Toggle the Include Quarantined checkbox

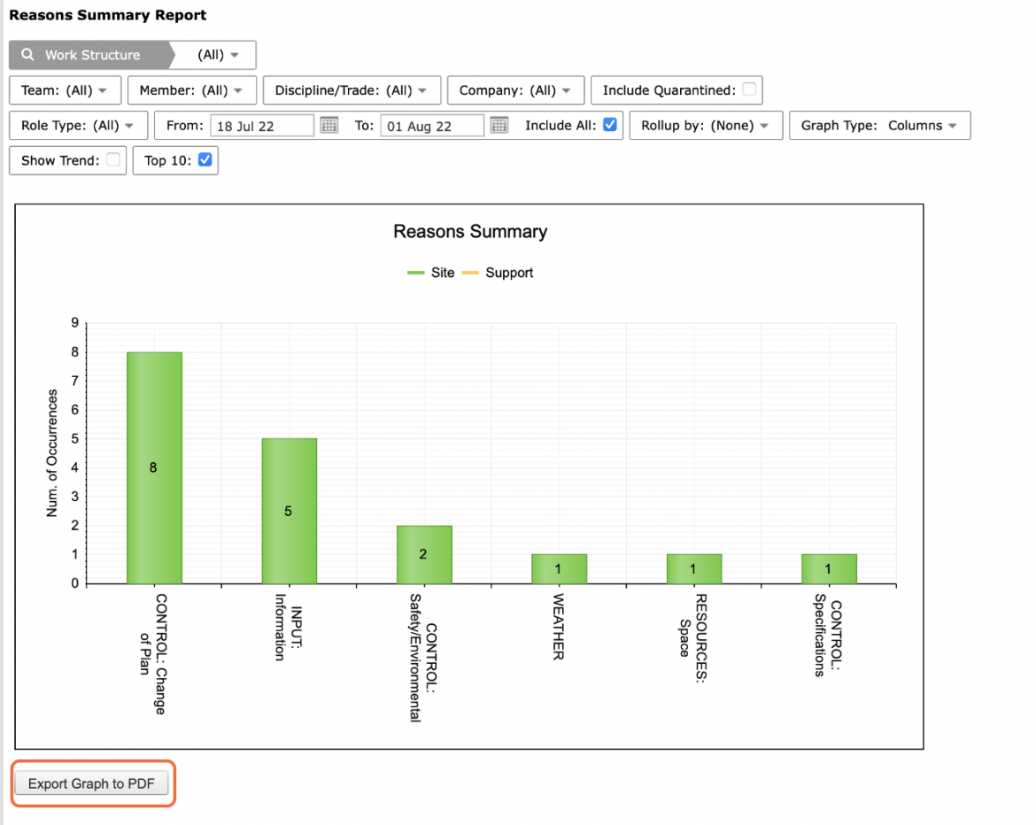(749, 89)
